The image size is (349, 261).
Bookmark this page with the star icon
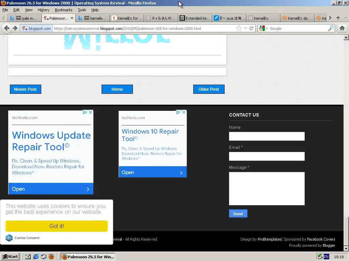[239, 29]
